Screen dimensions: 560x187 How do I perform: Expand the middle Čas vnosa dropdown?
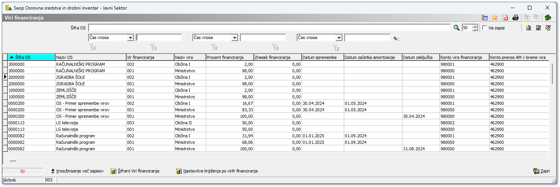pyautogui.click(x=235, y=37)
